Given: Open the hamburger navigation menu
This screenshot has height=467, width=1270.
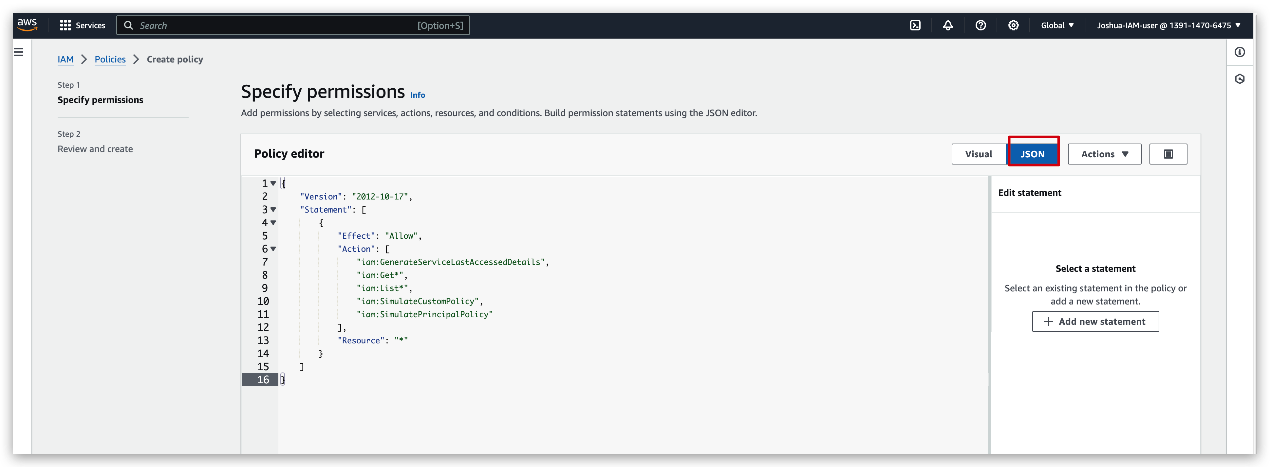Looking at the screenshot, I should pyautogui.click(x=19, y=52).
